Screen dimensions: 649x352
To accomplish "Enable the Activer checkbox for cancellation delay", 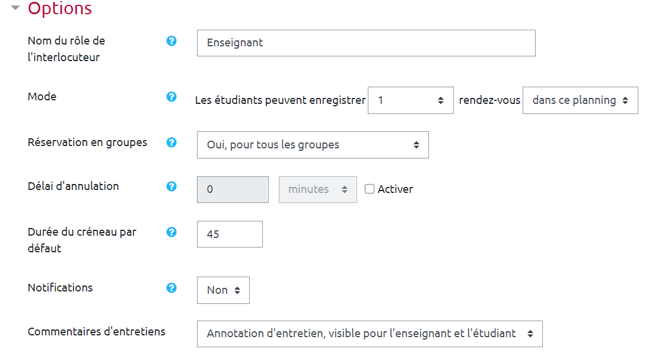I will tap(370, 189).
